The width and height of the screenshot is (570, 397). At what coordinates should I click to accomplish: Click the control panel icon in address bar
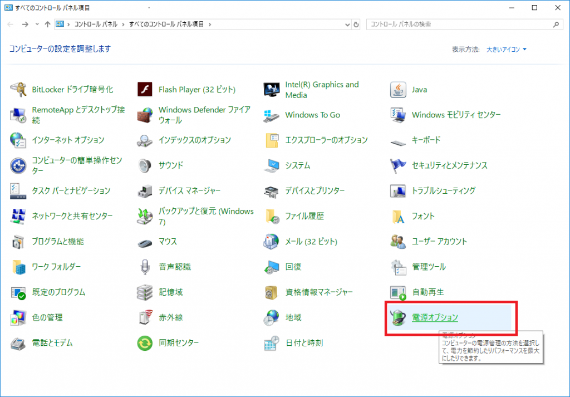(x=60, y=24)
